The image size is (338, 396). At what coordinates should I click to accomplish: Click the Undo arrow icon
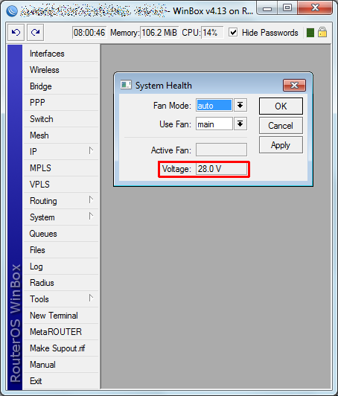(x=16, y=32)
